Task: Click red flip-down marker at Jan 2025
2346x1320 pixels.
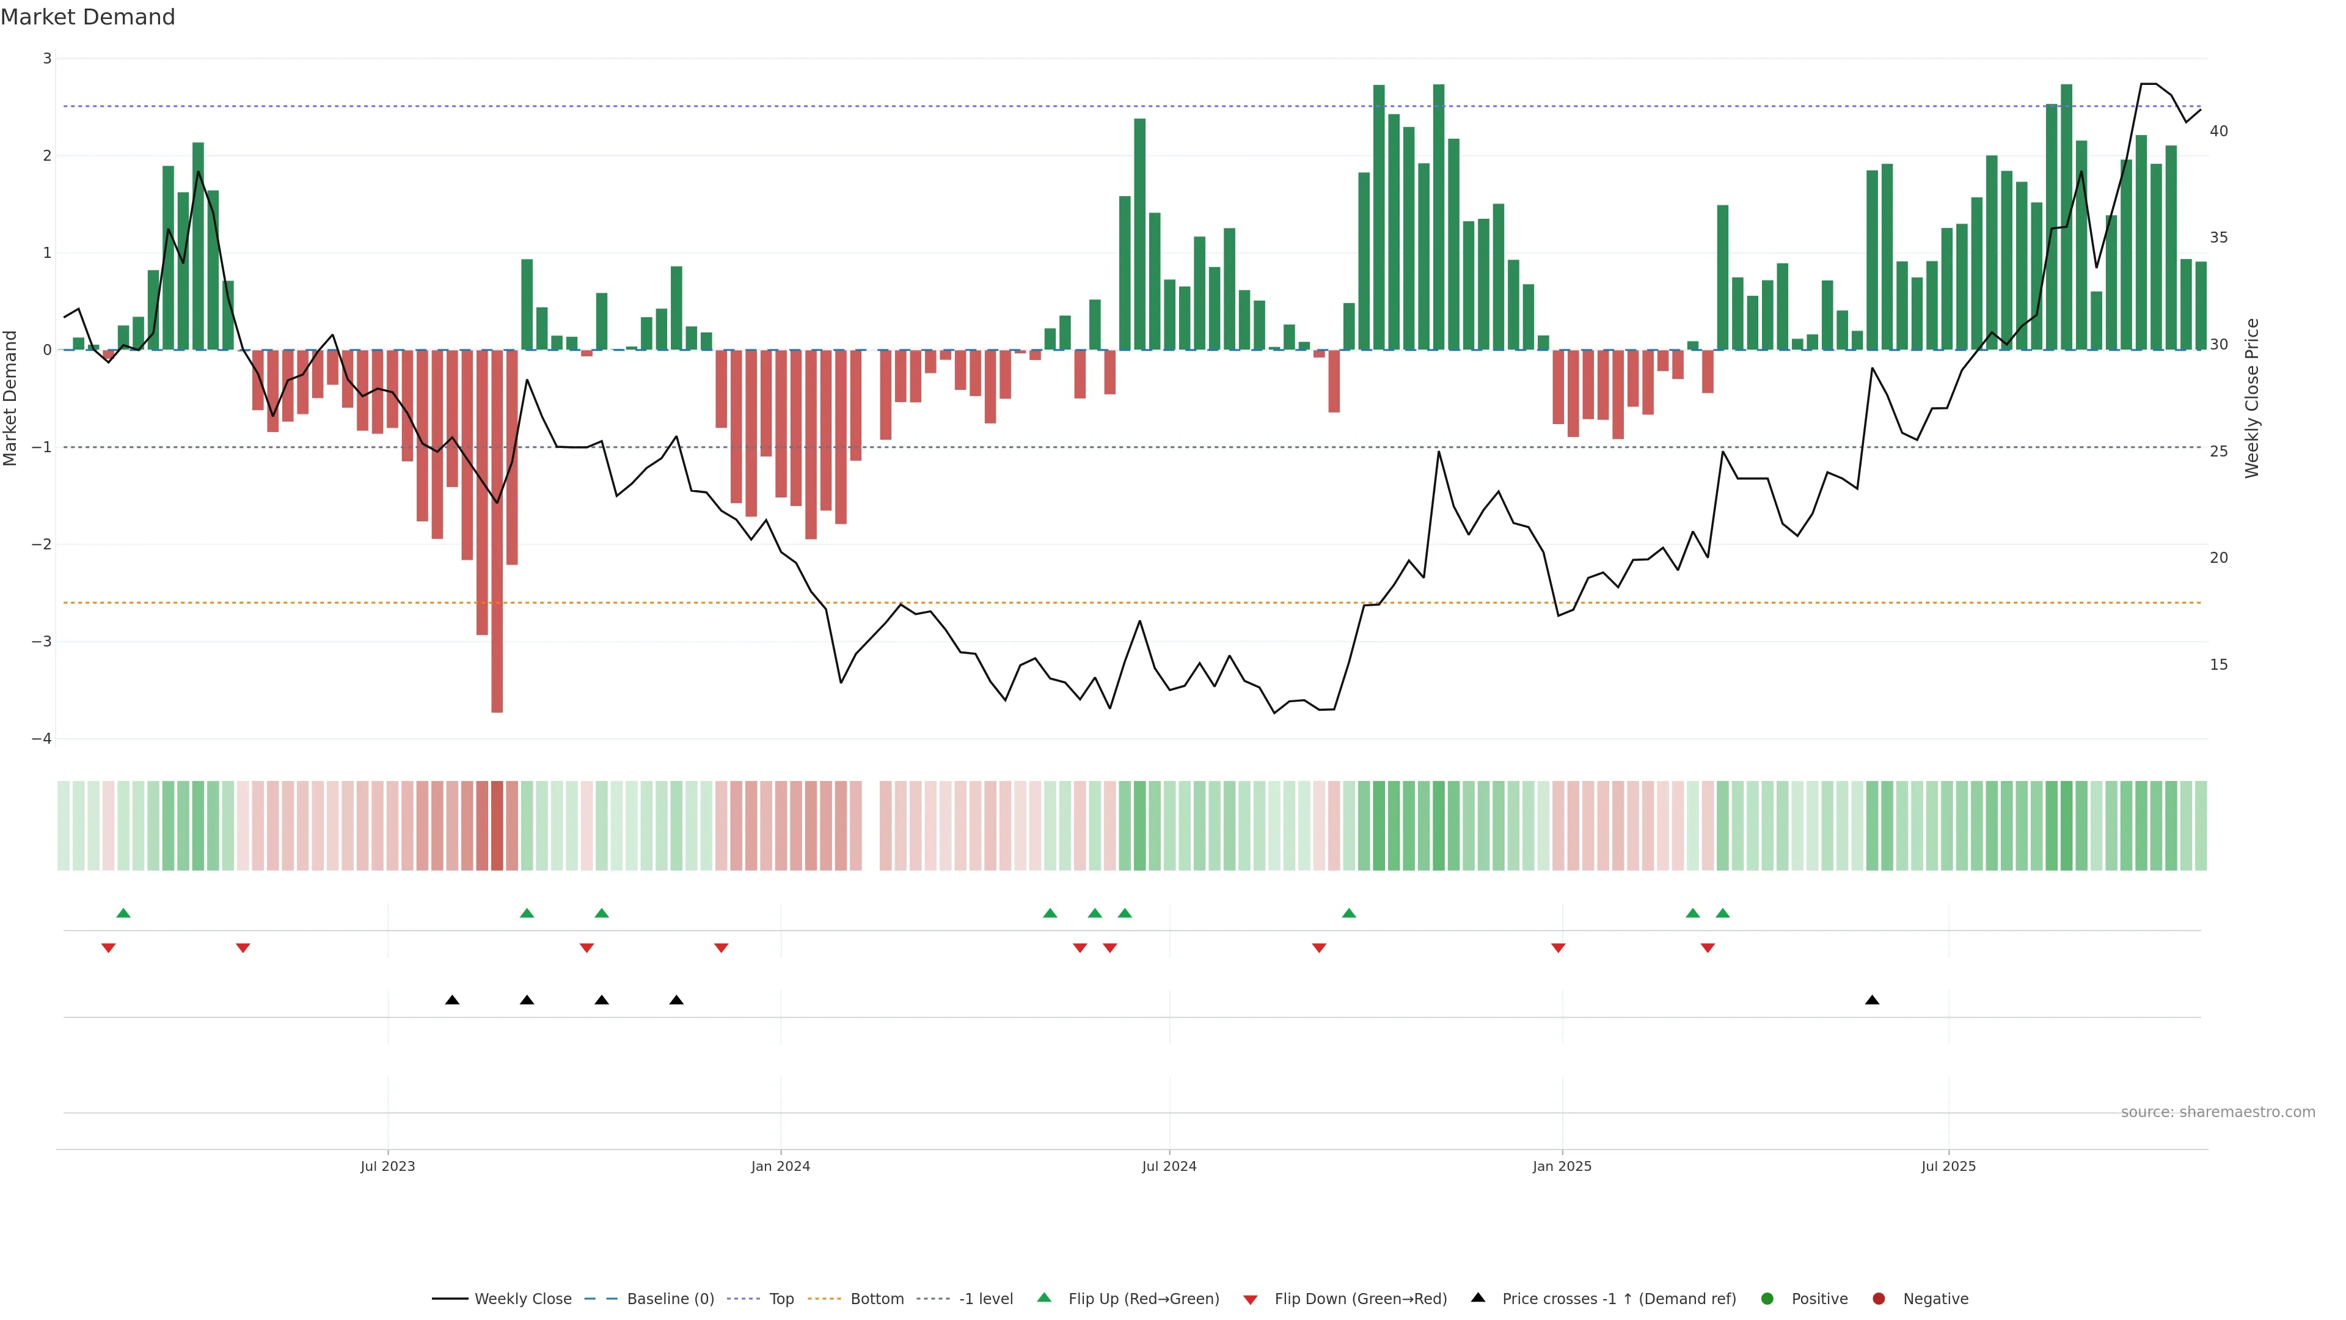Action: (1559, 948)
